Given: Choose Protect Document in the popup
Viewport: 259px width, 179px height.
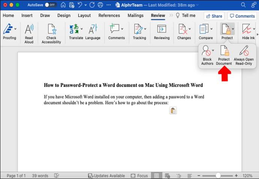Looking at the screenshot, I should [x=224, y=51].
